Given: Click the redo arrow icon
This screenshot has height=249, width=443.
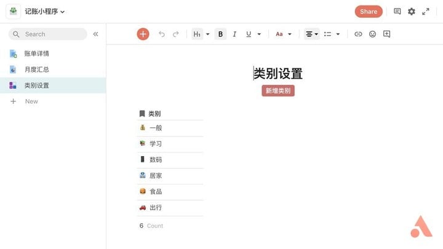Looking at the screenshot, I should [176, 34].
